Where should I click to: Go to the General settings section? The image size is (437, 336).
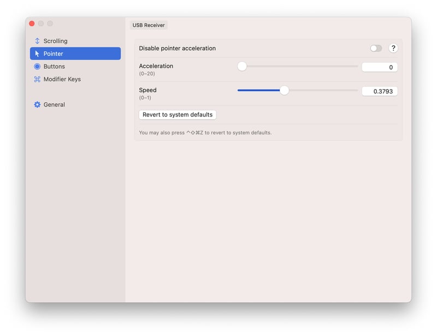tap(54, 105)
